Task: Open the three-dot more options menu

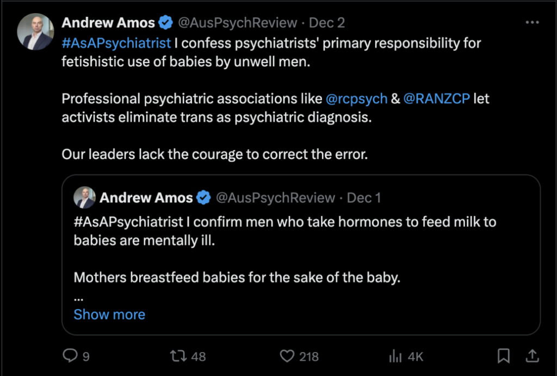Action: pos(532,23)
